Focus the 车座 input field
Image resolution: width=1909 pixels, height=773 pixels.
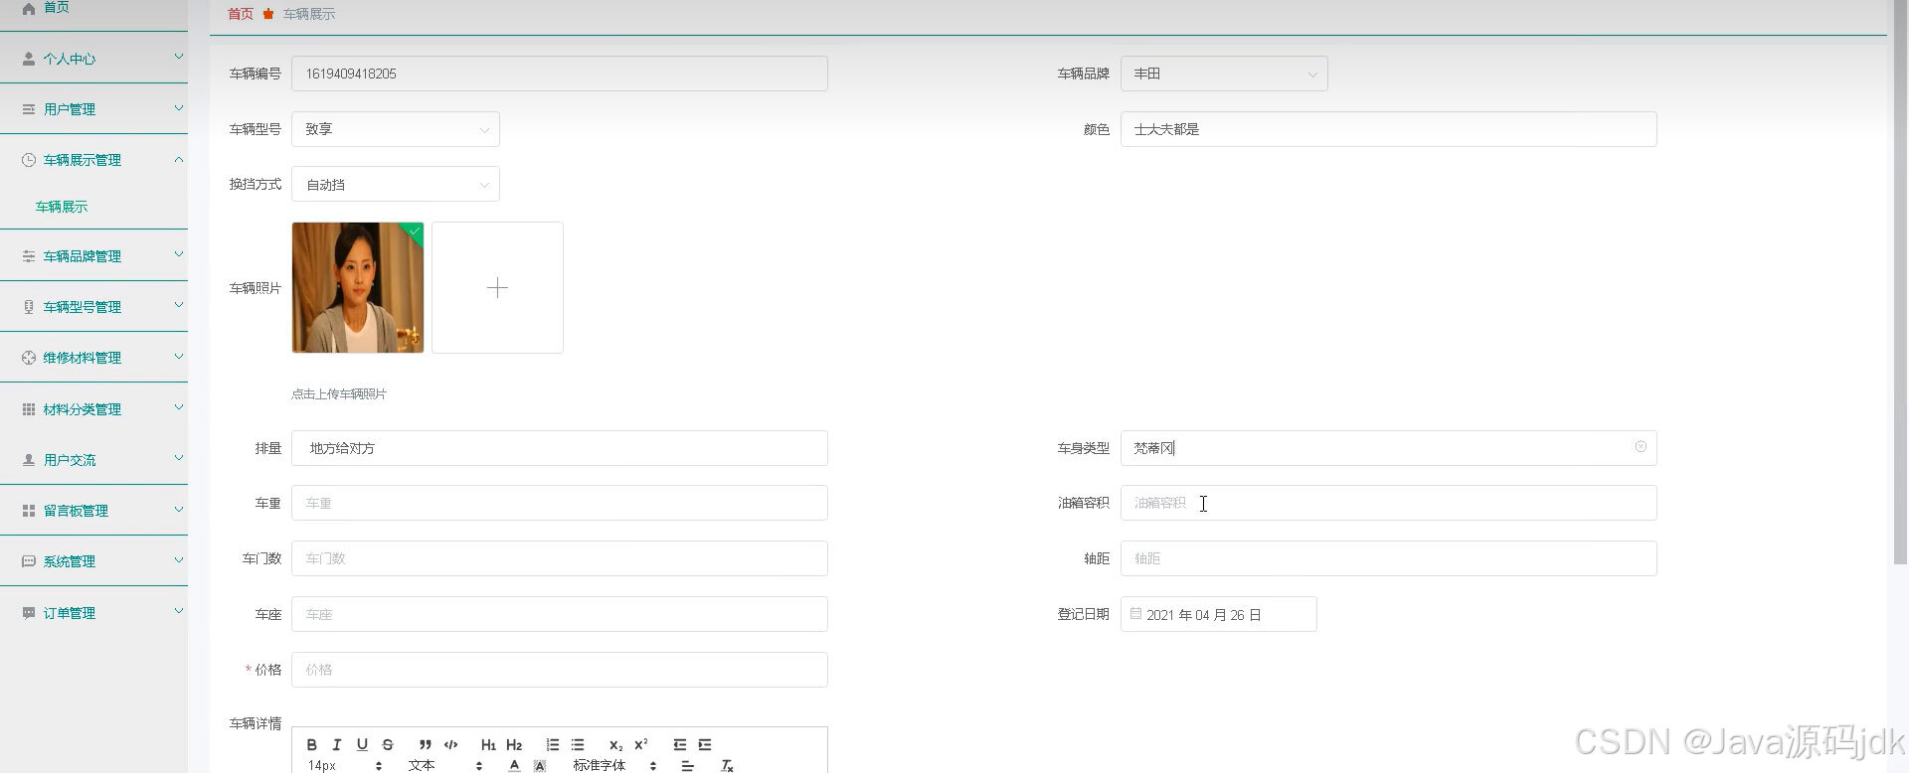coord(560,614)
